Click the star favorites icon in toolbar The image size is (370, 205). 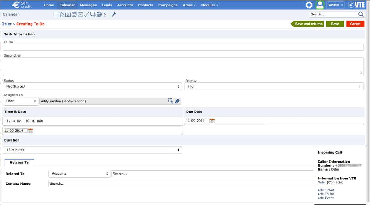(x=62, y=14)
